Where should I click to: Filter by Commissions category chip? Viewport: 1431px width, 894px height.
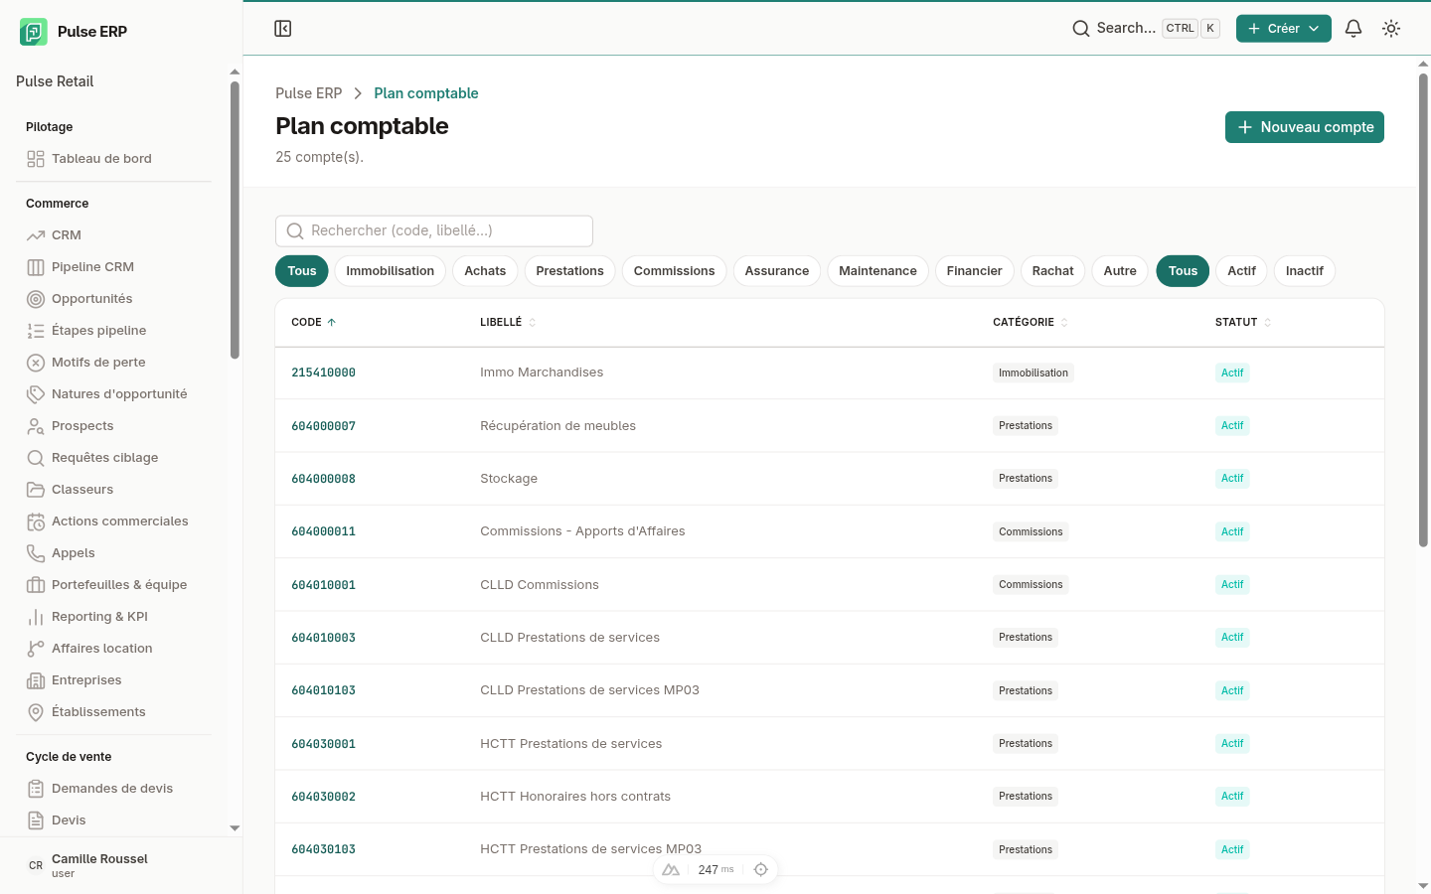(x=674, y=271)
